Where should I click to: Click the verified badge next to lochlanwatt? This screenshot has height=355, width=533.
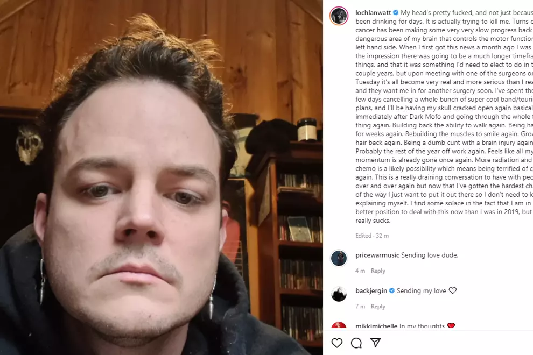pyautogui.click(x=396, y=12)
